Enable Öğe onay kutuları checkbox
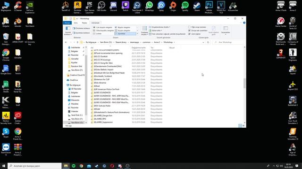Screen dimensions: 302x169 coord(189,27)
